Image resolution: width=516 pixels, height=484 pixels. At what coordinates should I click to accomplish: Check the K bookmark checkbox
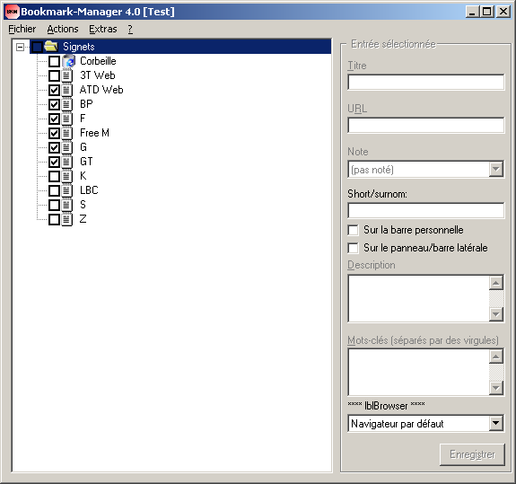[x=55, y=176]
